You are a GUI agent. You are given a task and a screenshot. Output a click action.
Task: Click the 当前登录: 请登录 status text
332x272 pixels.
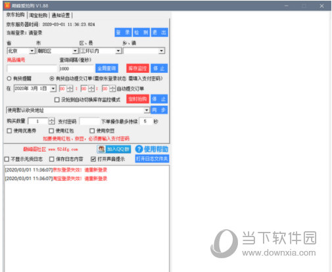tap(24, 33)
